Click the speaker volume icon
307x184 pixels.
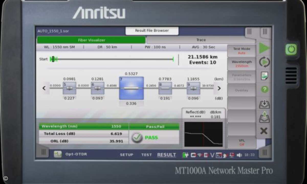(x=239, y=155)
